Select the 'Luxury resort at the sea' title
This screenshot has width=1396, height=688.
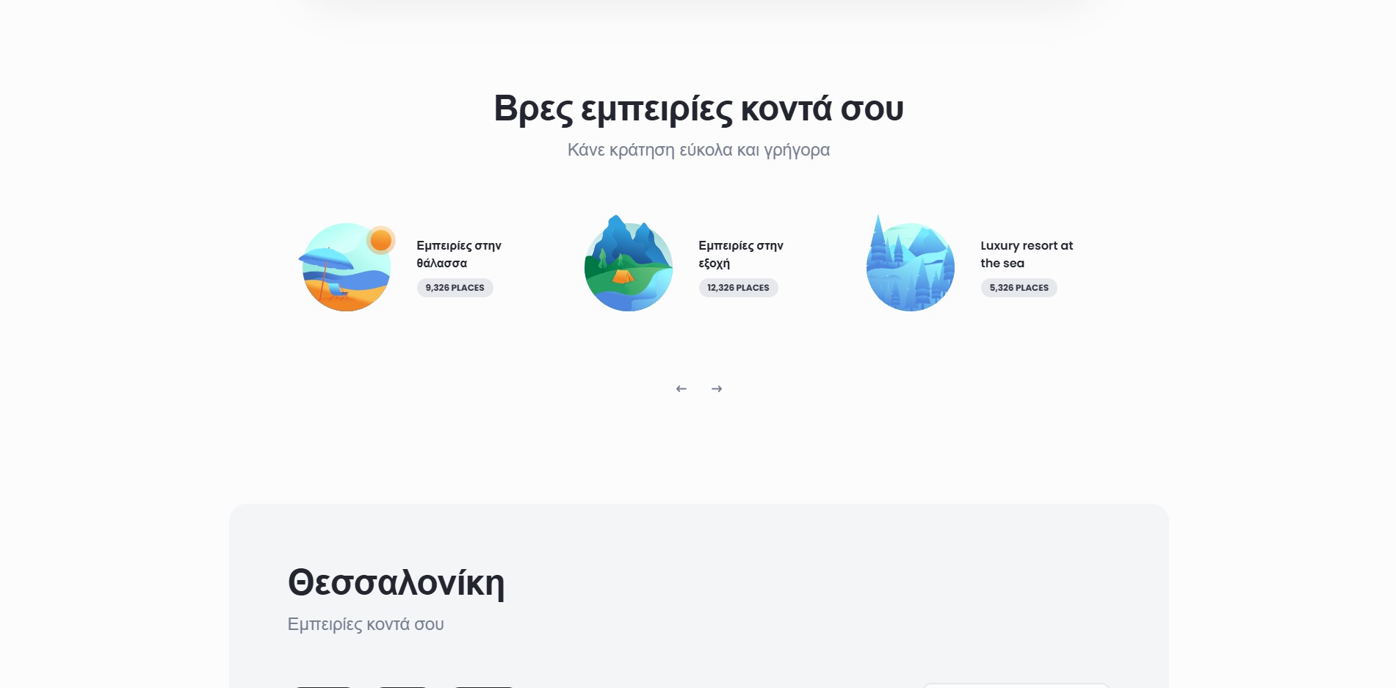[1026, 254]
